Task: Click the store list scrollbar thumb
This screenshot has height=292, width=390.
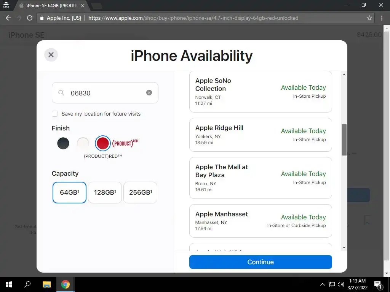Action: pyautogui.click(x=344, y=140)
